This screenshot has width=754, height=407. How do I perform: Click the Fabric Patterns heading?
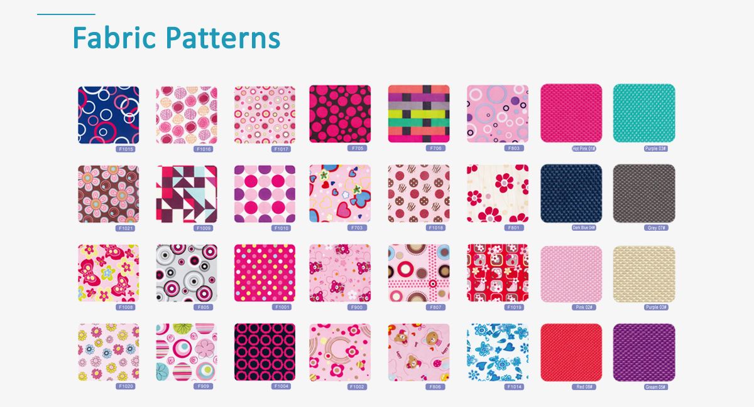click(x=177, y=37)
